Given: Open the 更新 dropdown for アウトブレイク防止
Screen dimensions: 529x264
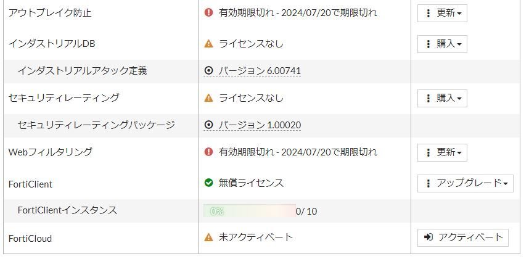Looking at the screenshot, I should click(442, 13).
